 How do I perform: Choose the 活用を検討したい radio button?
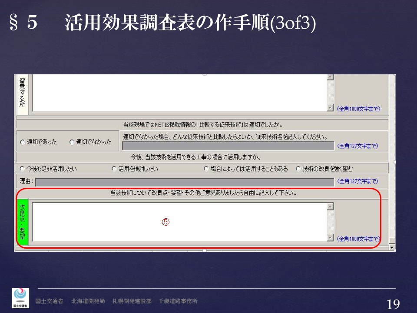pyautogui.click(x=114, y=169)
